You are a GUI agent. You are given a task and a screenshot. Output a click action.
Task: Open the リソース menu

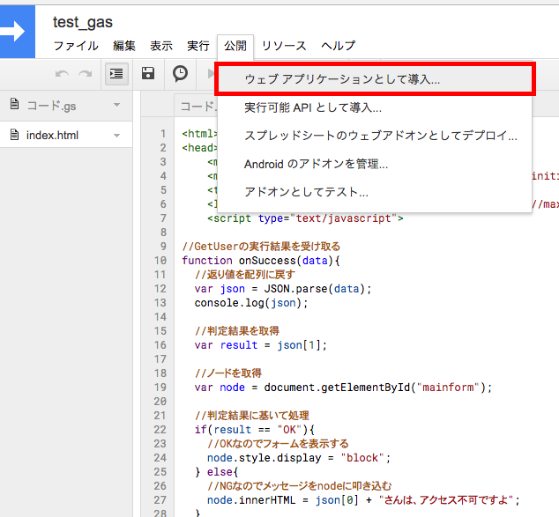(x=284, y=46)
